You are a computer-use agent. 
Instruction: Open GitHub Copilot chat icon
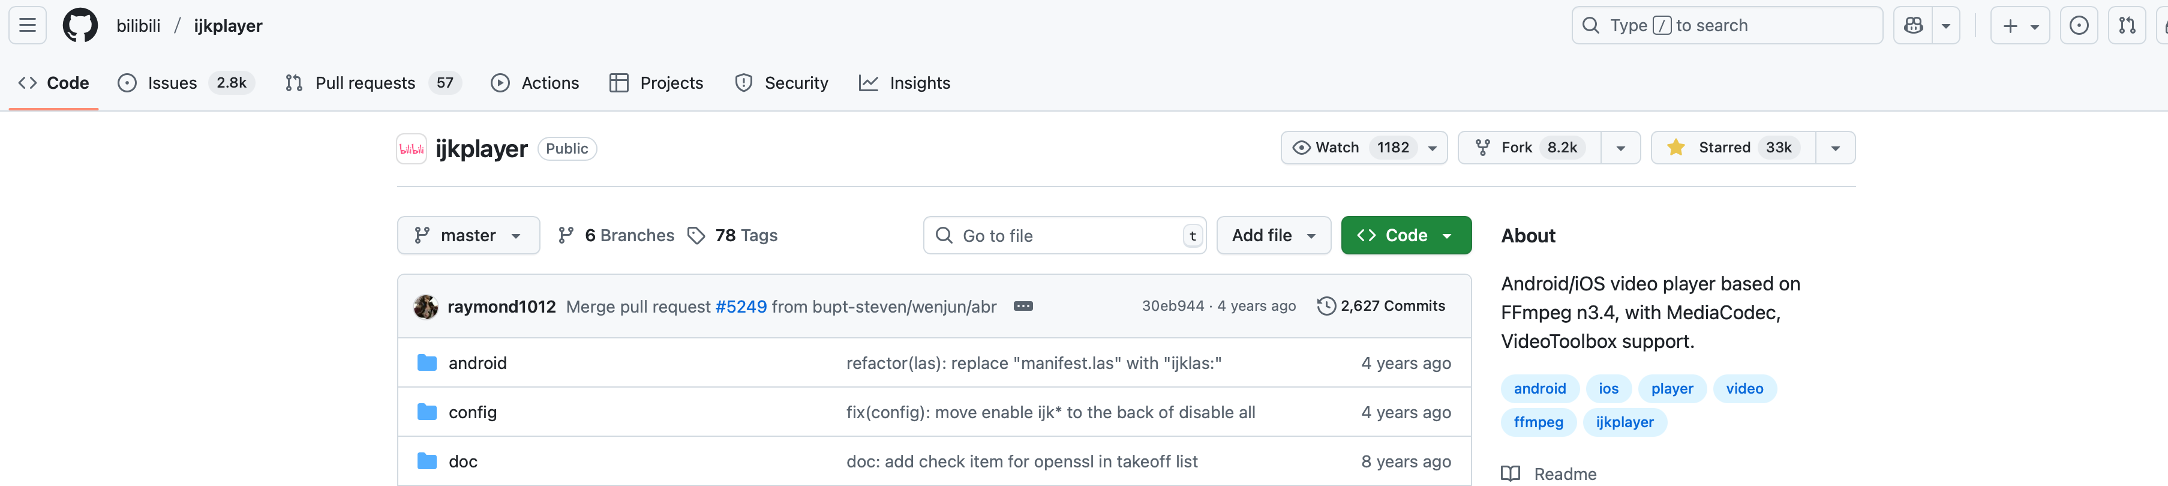coord(1912,25)
